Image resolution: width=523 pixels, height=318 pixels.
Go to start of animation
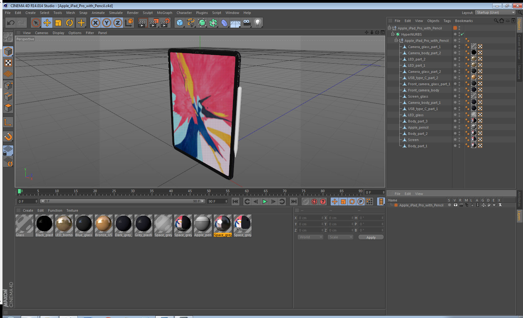tap(235, 201)
